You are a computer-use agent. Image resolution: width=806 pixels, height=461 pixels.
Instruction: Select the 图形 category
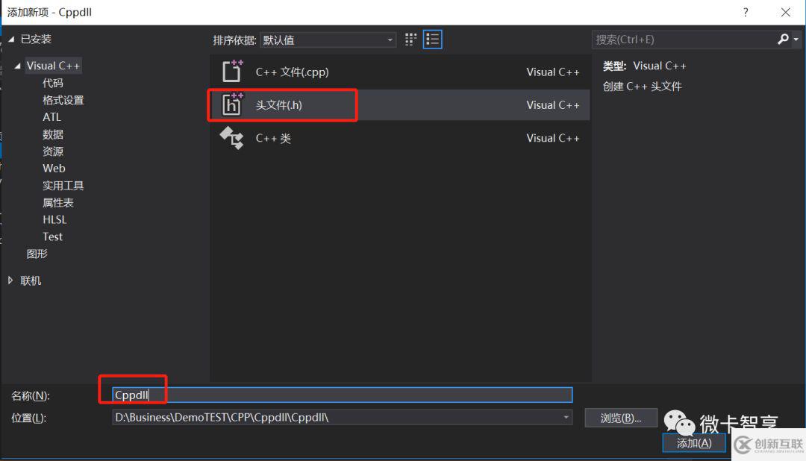[x=37, y=254]
